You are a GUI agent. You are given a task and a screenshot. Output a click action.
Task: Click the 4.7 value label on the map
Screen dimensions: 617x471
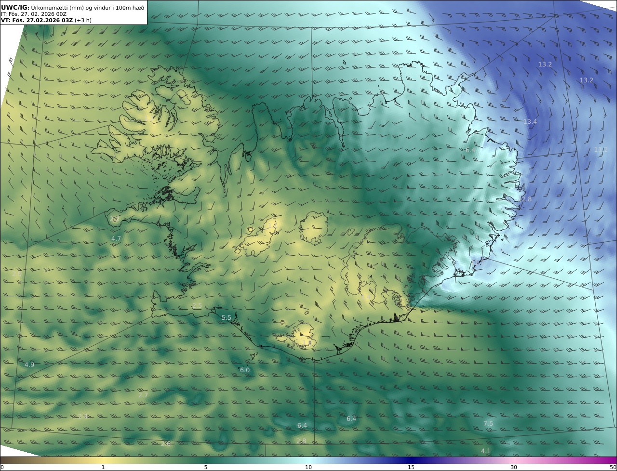click(x=116, y=238)
